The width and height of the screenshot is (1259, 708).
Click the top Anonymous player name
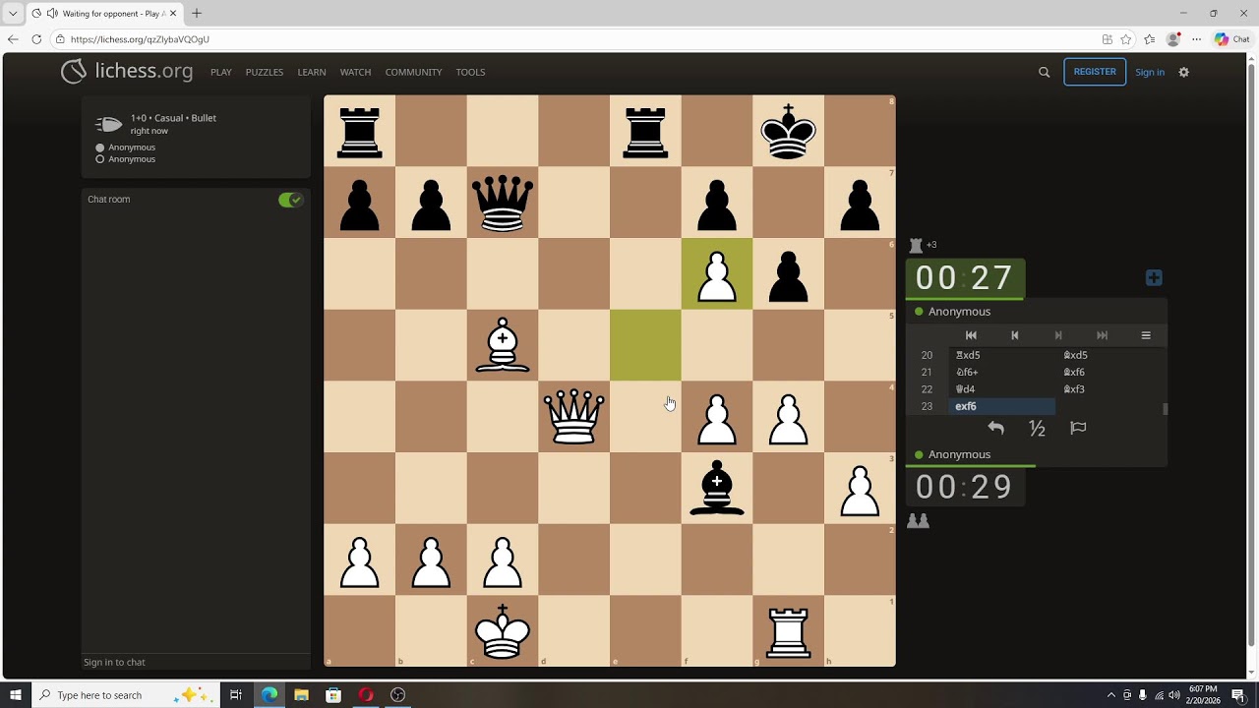pos(959,312)
